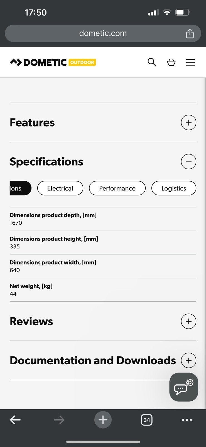Image resolution: width=206 pixels, height=447 pixels.
Task: Switch to the Electrical tab
Action: (x=60, y=188)
